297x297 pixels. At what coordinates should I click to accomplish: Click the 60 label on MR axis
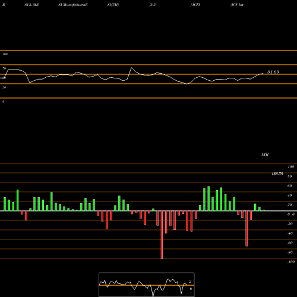pos(289,186)
